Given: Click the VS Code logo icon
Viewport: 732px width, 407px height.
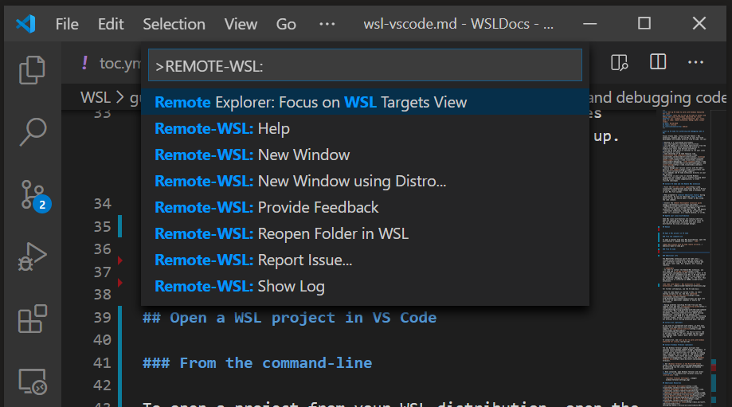Looking at the screenshot, I should point(25,24).
